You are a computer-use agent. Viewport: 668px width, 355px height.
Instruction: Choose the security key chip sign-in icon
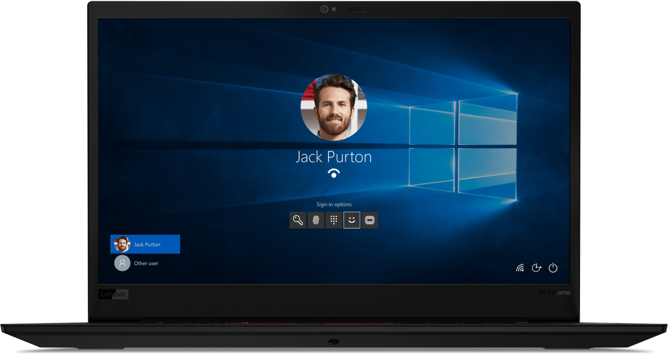370,220
